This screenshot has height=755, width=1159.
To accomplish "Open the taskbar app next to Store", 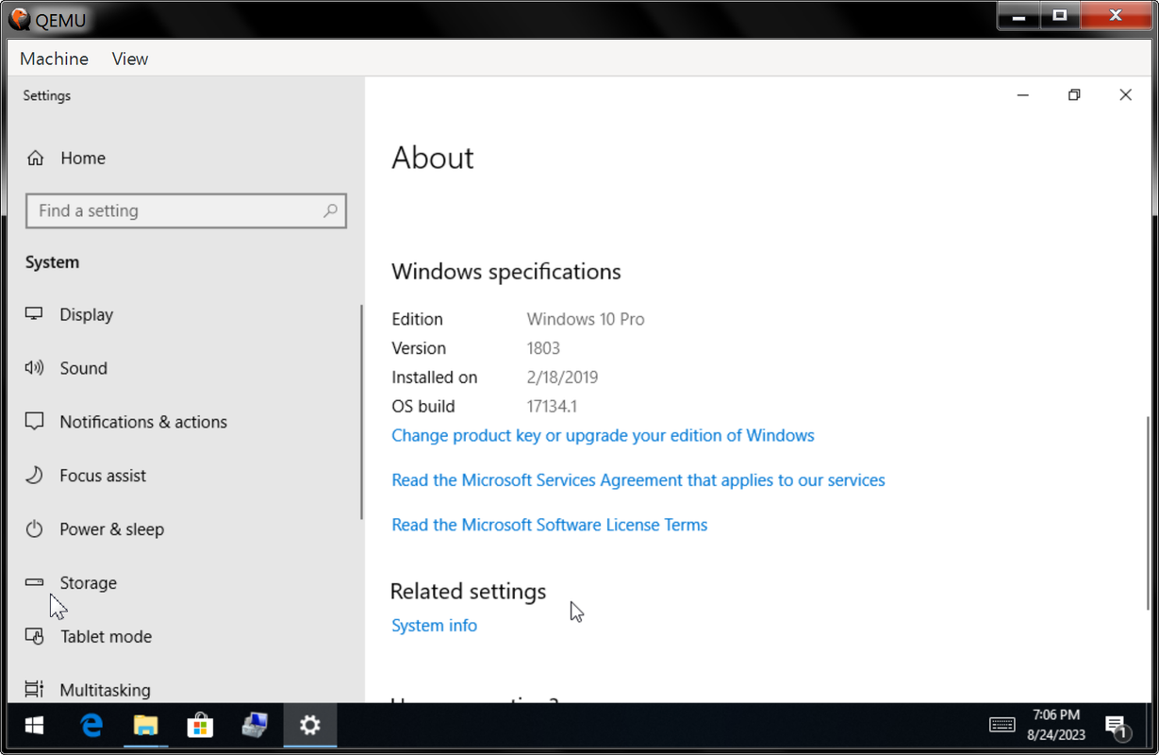I will tap(255, 725).
